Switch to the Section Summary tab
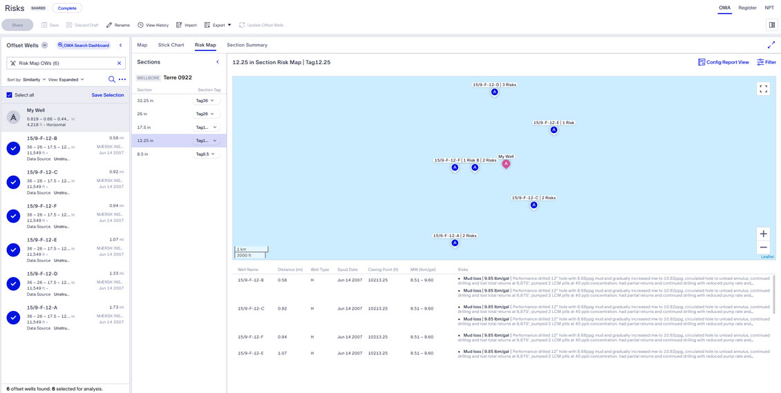The image size is (781, 393). 247,45
